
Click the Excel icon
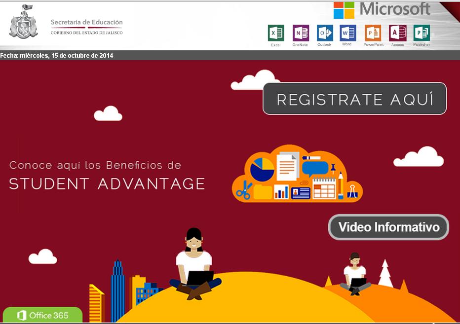276,33
